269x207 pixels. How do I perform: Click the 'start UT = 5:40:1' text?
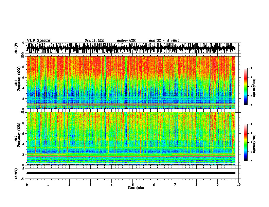click(164, 41)
